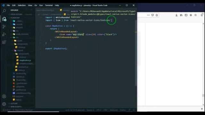
Task: Open the Help menu
Action: [57, 5]
